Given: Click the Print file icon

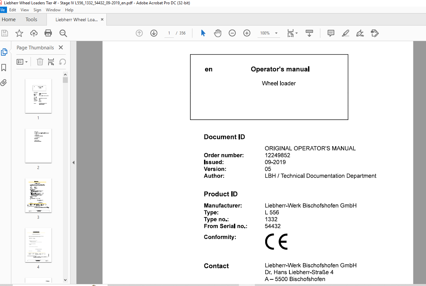Looking at the screenshot, I should click(x=48, y=33).
